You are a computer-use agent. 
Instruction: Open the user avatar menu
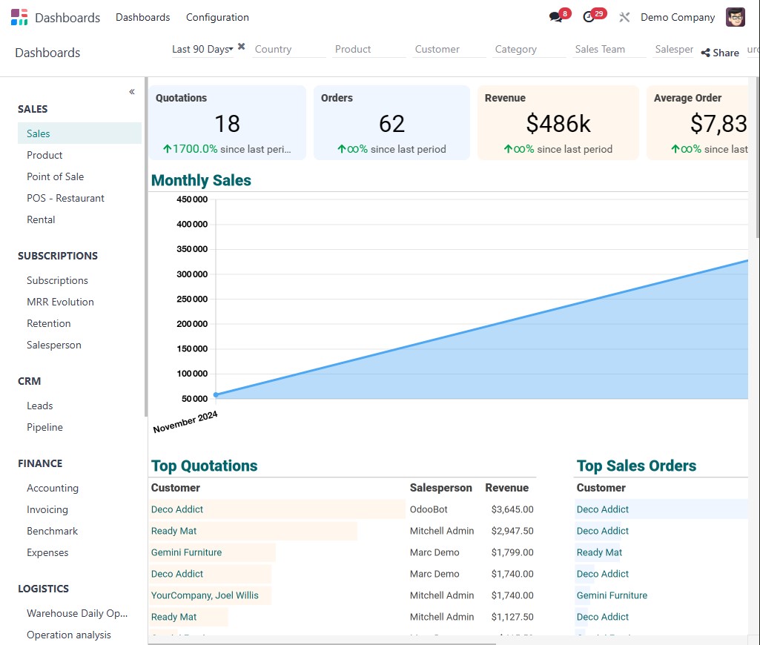click(735, 18)
